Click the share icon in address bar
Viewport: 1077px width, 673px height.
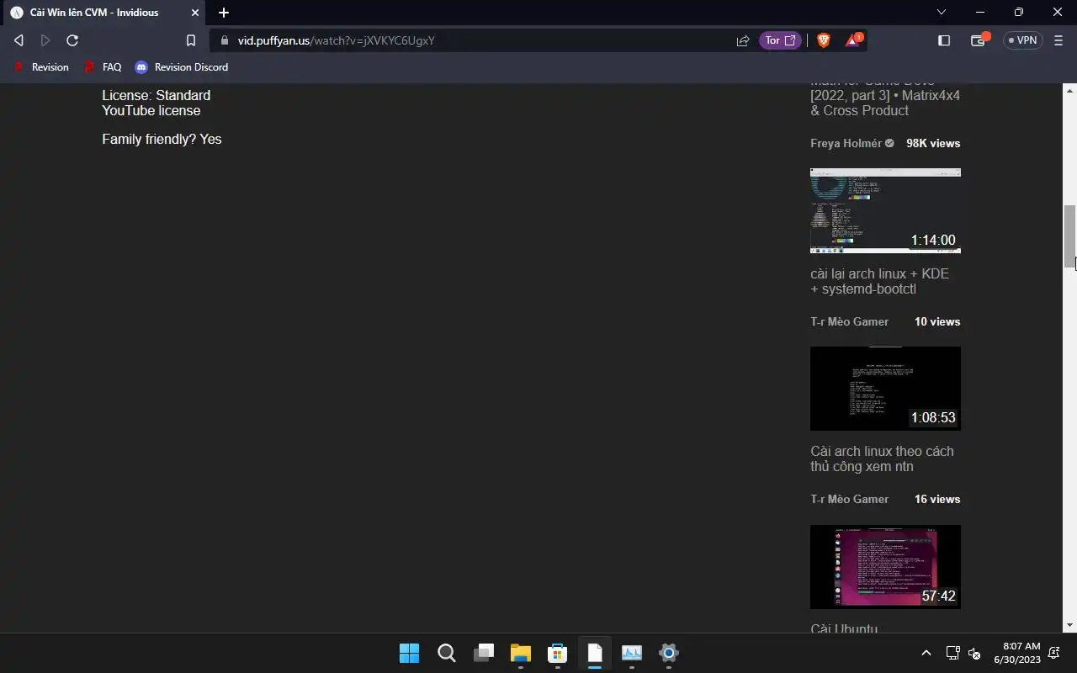(743, 40)
